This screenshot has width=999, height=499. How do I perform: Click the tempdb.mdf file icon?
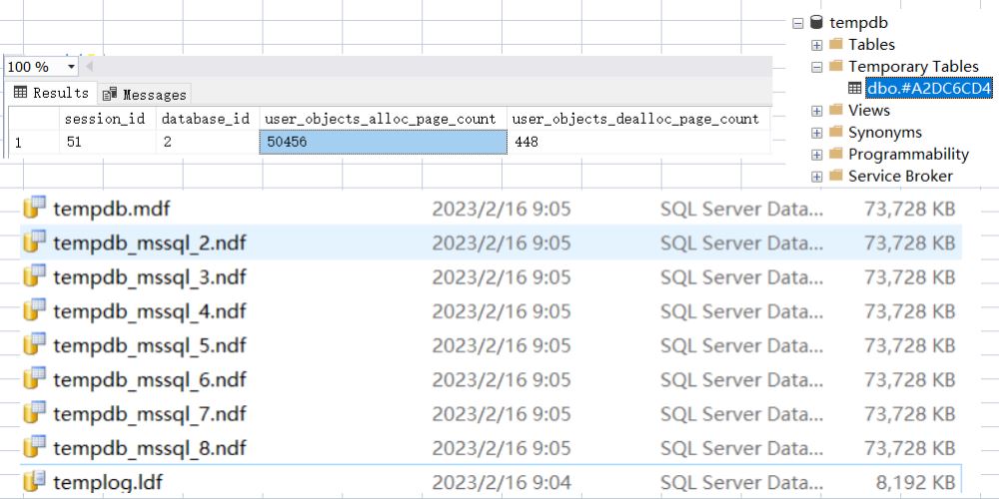(x=35, y=209)
